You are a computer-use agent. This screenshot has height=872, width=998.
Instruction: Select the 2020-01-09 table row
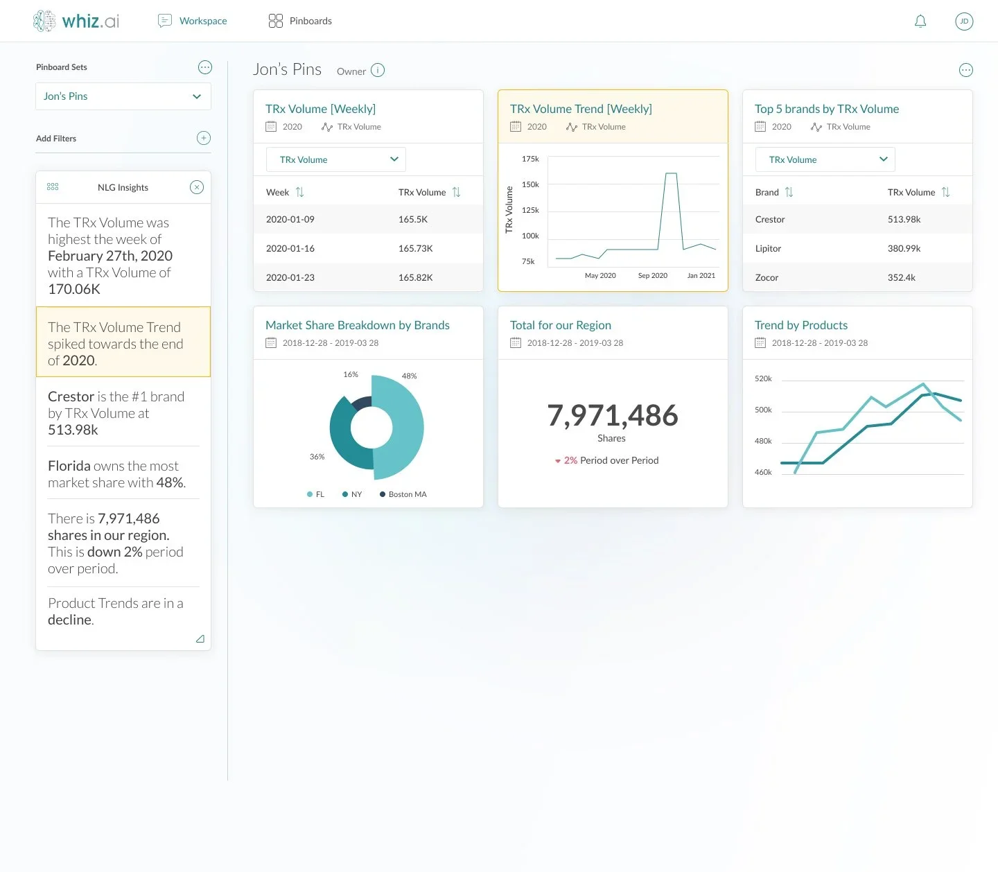368,219
